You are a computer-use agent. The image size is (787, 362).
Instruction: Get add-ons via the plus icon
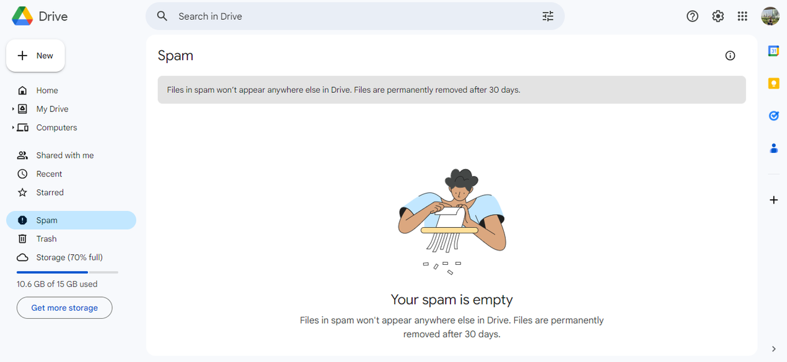click(x=773, y=200)
